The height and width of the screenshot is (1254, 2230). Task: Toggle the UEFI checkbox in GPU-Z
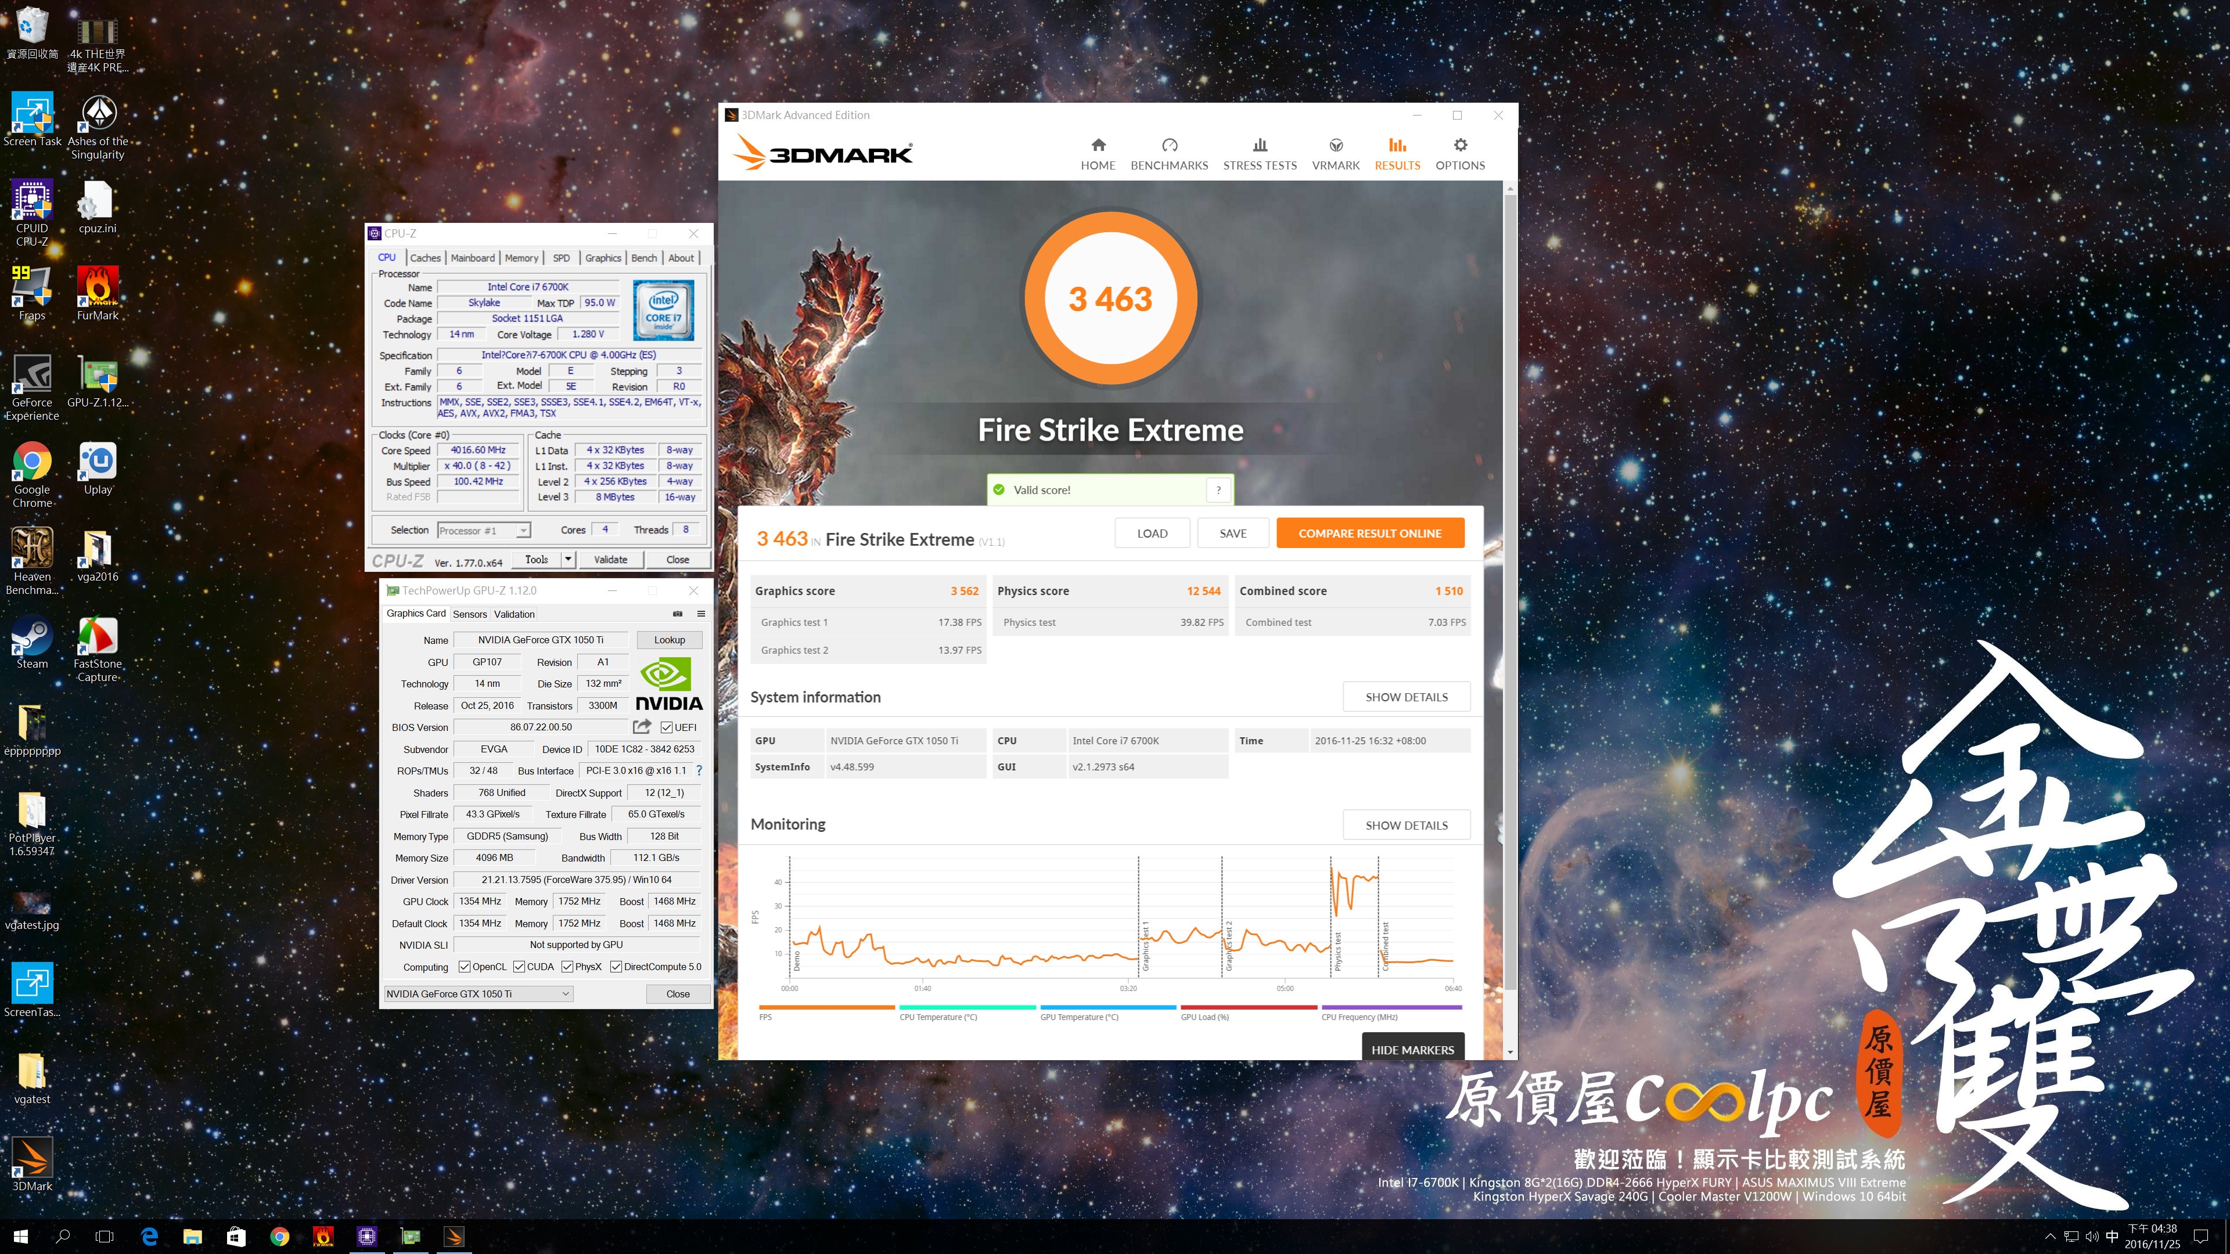667,728
